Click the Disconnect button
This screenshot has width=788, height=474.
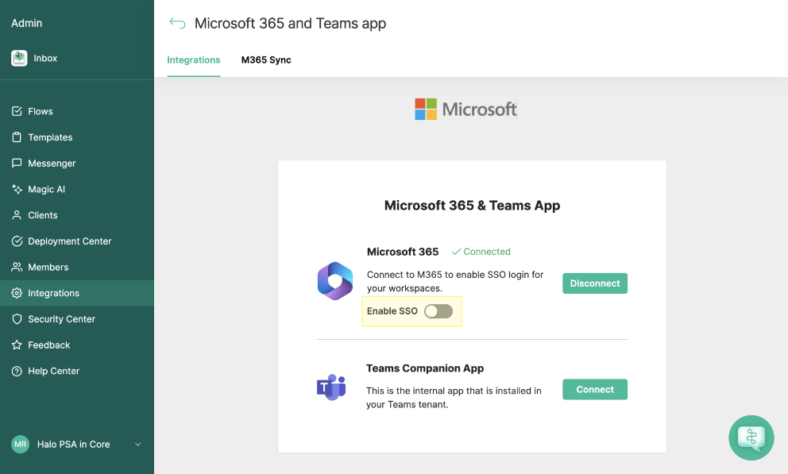pos(594,283)
